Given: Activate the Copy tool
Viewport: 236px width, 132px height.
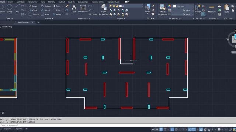Looking at the screenshot, I should point(33,10).
